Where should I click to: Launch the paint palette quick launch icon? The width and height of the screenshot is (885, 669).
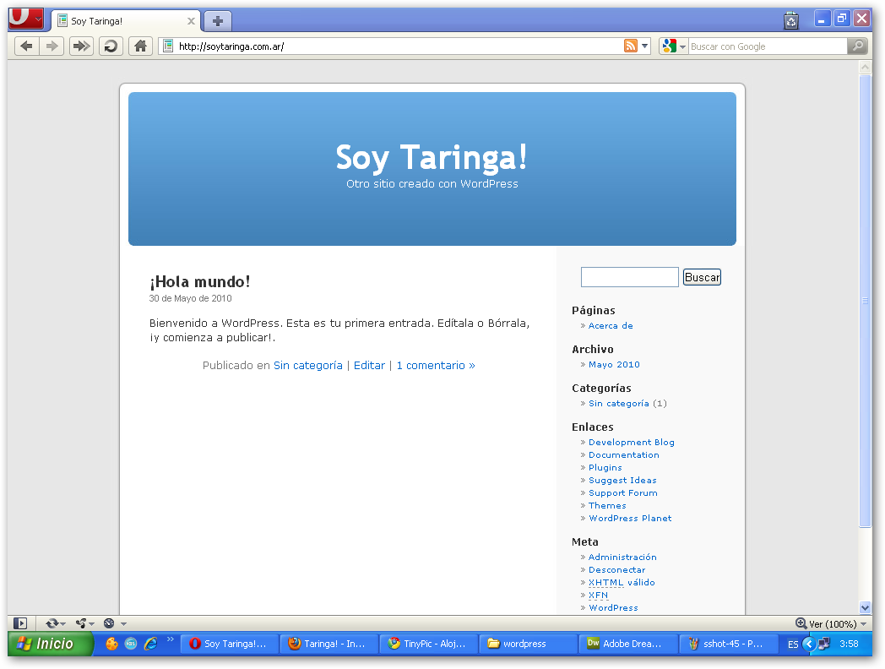pyautogui.click(x=111, y=644)
